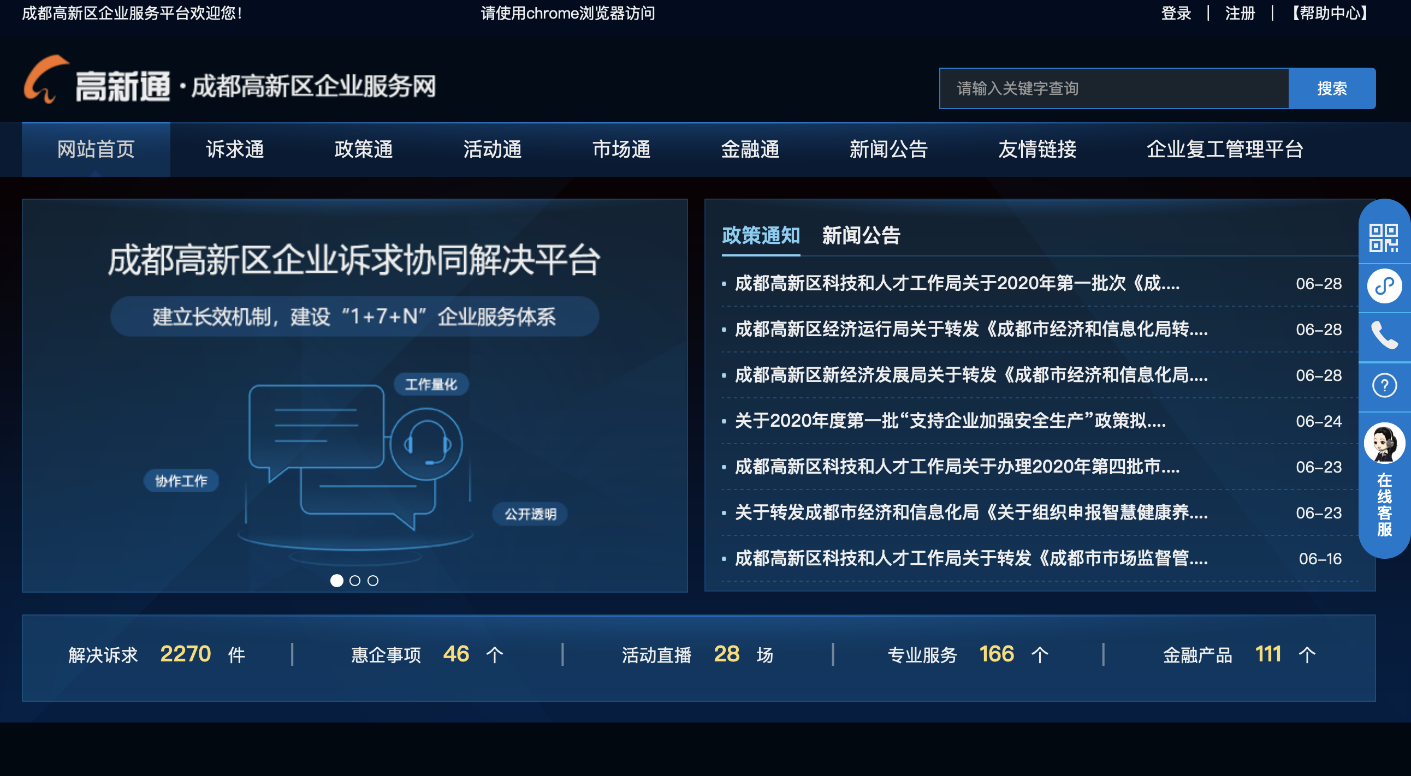Switch to the 新闻公告 tab in news panel
This screenshot has height=776, width=1411.
(x=861, y=235)
